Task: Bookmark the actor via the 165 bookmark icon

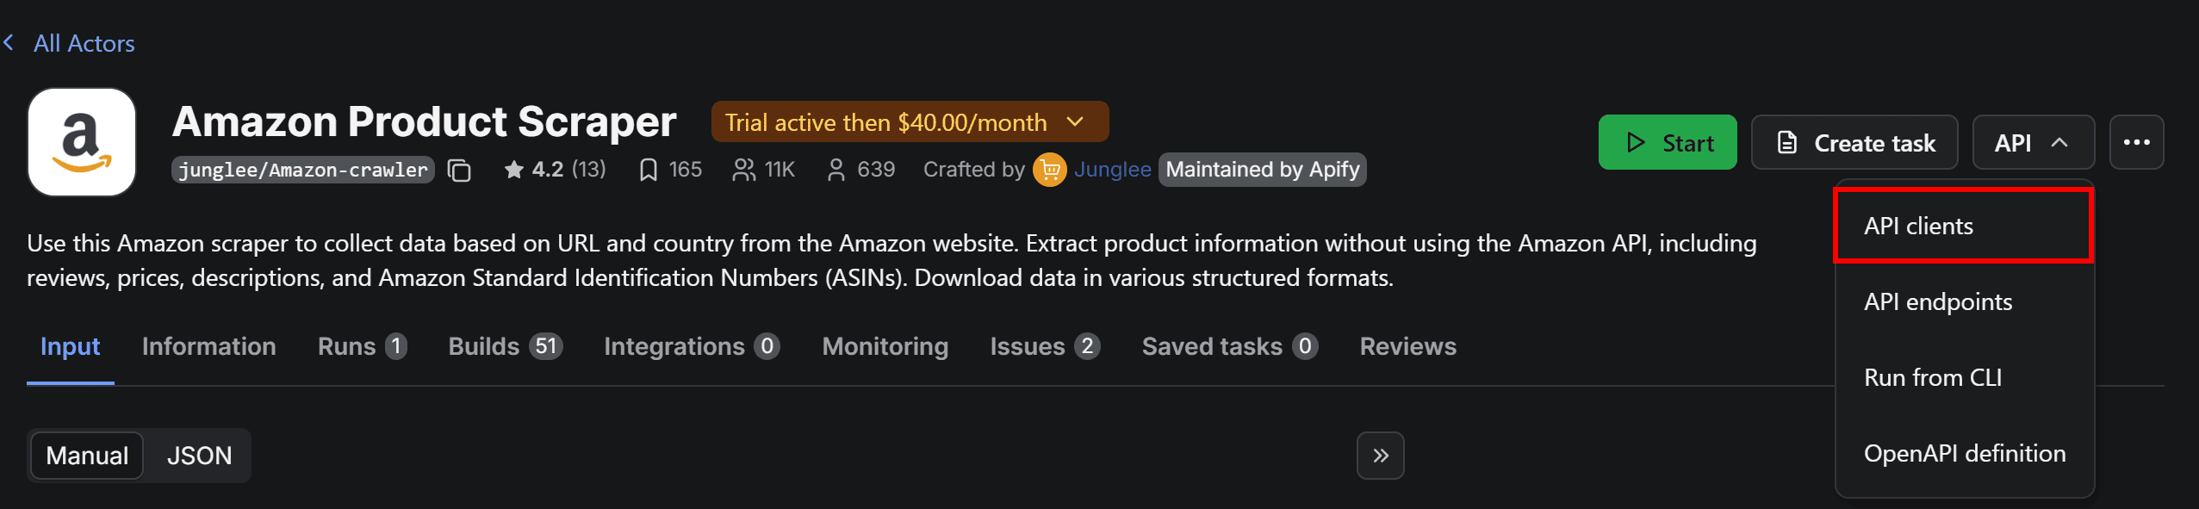Action: (649, 169)
